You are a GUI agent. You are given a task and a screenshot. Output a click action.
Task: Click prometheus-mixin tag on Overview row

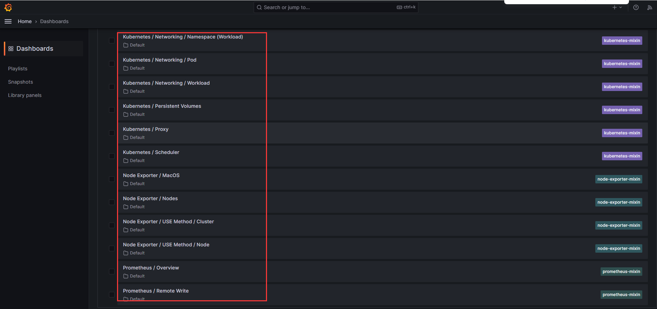click(621, 272)
